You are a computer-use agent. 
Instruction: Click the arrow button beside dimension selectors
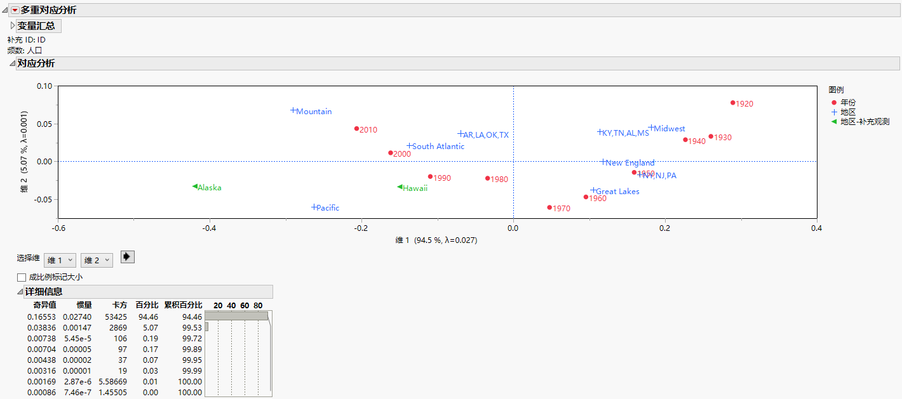[x=128, y=257]
